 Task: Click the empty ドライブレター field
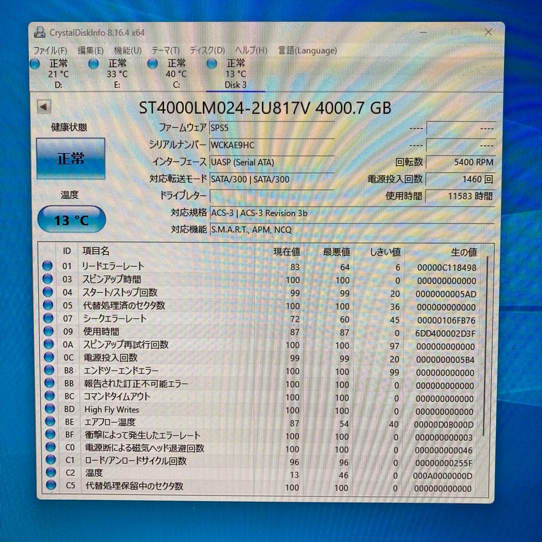coord(272,196)
